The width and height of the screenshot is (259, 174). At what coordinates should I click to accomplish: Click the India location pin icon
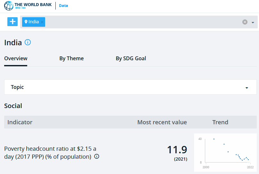pyautogui.click(x=26, y=22)
